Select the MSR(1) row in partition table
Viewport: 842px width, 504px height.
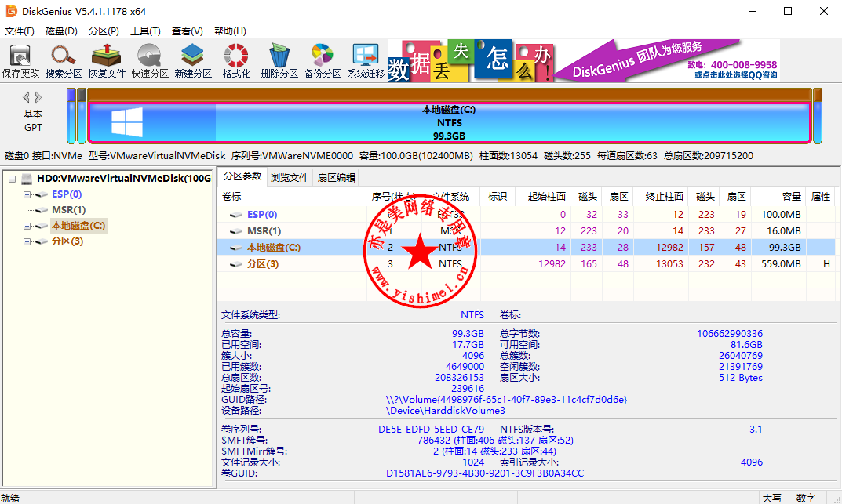(x=527, y=232)
